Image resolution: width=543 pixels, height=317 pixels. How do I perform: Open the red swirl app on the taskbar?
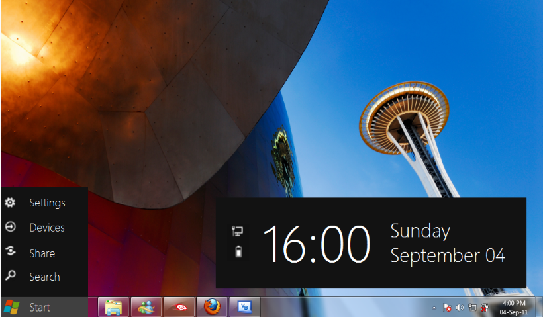coord(179,307)
